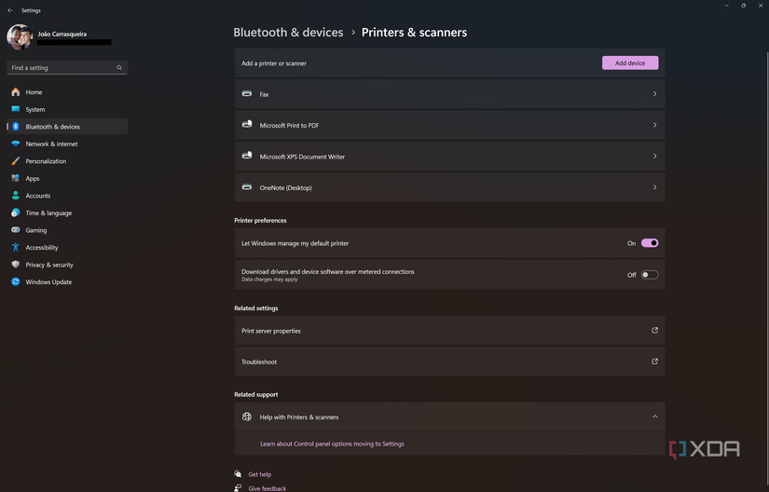Click the Add a printer or scanner label

(x=274, y=63)
